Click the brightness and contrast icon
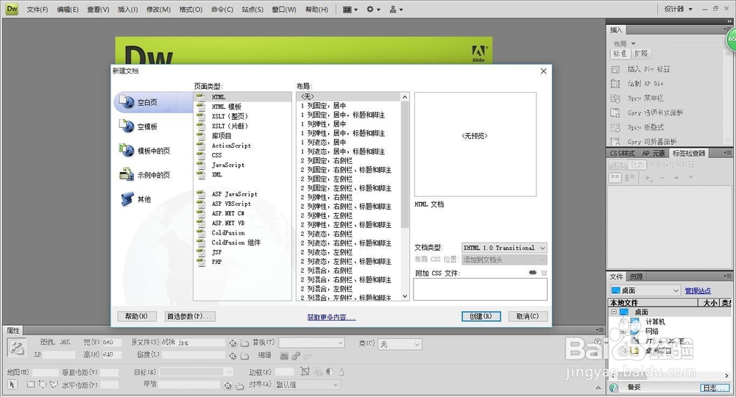 [330, 372]
